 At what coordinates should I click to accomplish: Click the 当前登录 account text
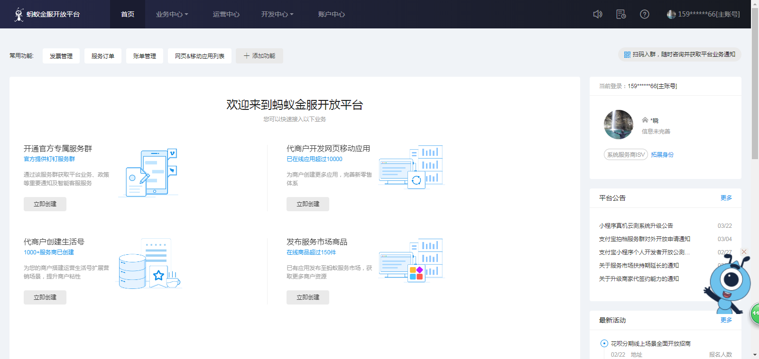point(638,86)
